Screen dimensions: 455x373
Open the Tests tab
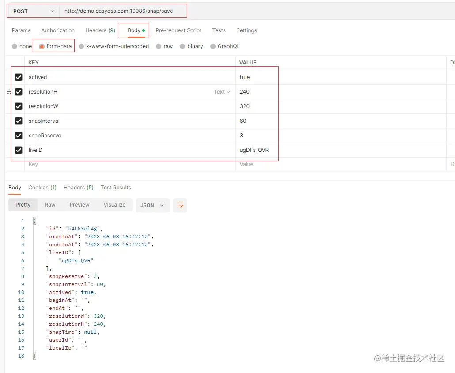[x=219, y=30]
